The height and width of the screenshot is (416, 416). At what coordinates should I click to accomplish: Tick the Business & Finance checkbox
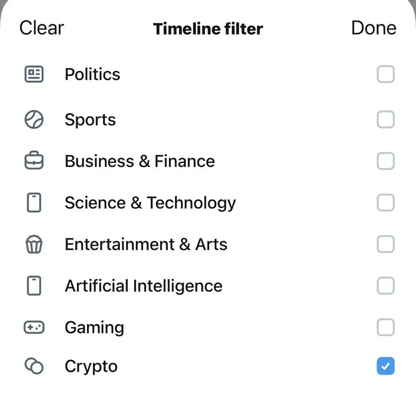(x=385, y=161)
